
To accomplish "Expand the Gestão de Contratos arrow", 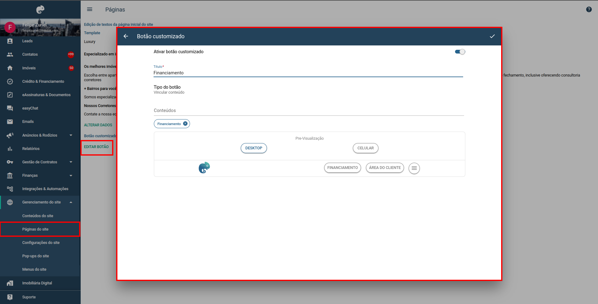I will point(71,162).
